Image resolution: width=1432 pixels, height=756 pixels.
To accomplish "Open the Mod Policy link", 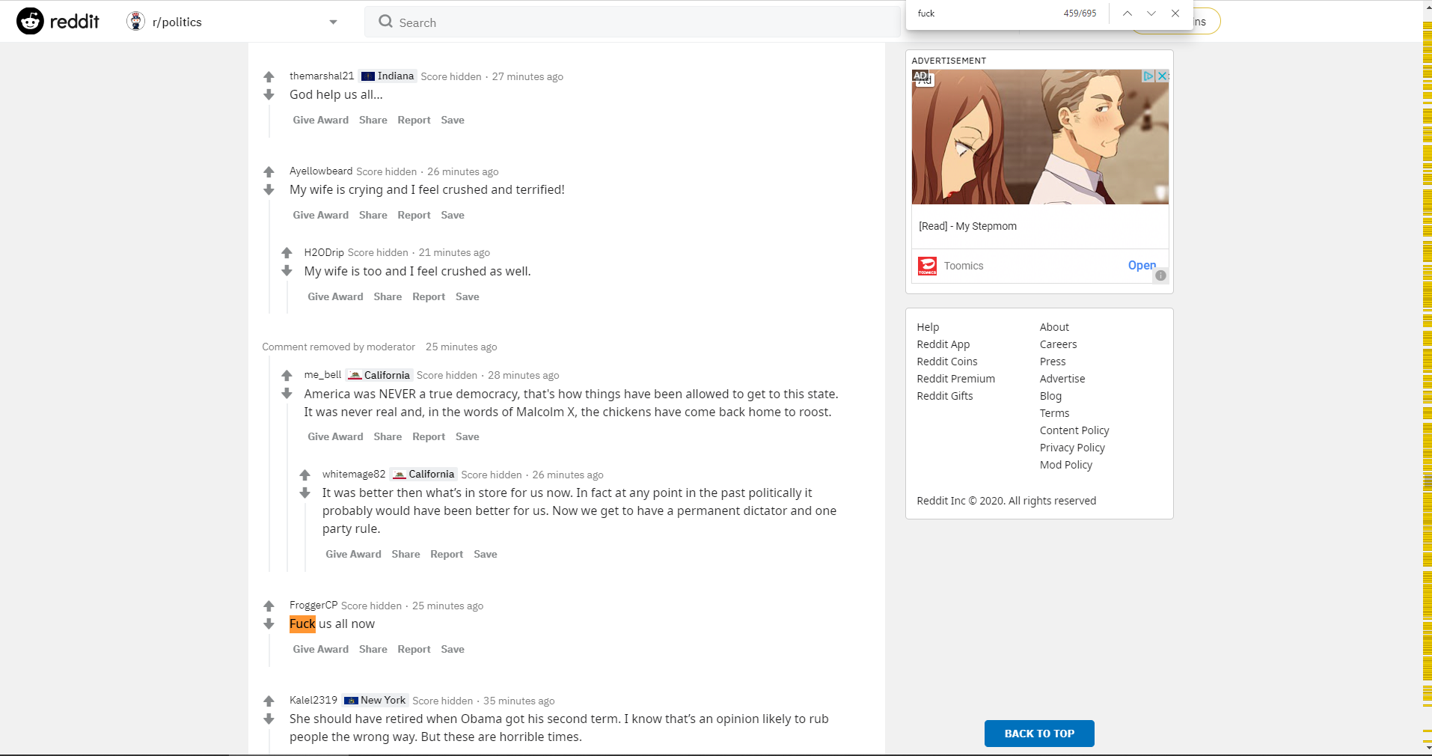I will (x=1065, y=465).
